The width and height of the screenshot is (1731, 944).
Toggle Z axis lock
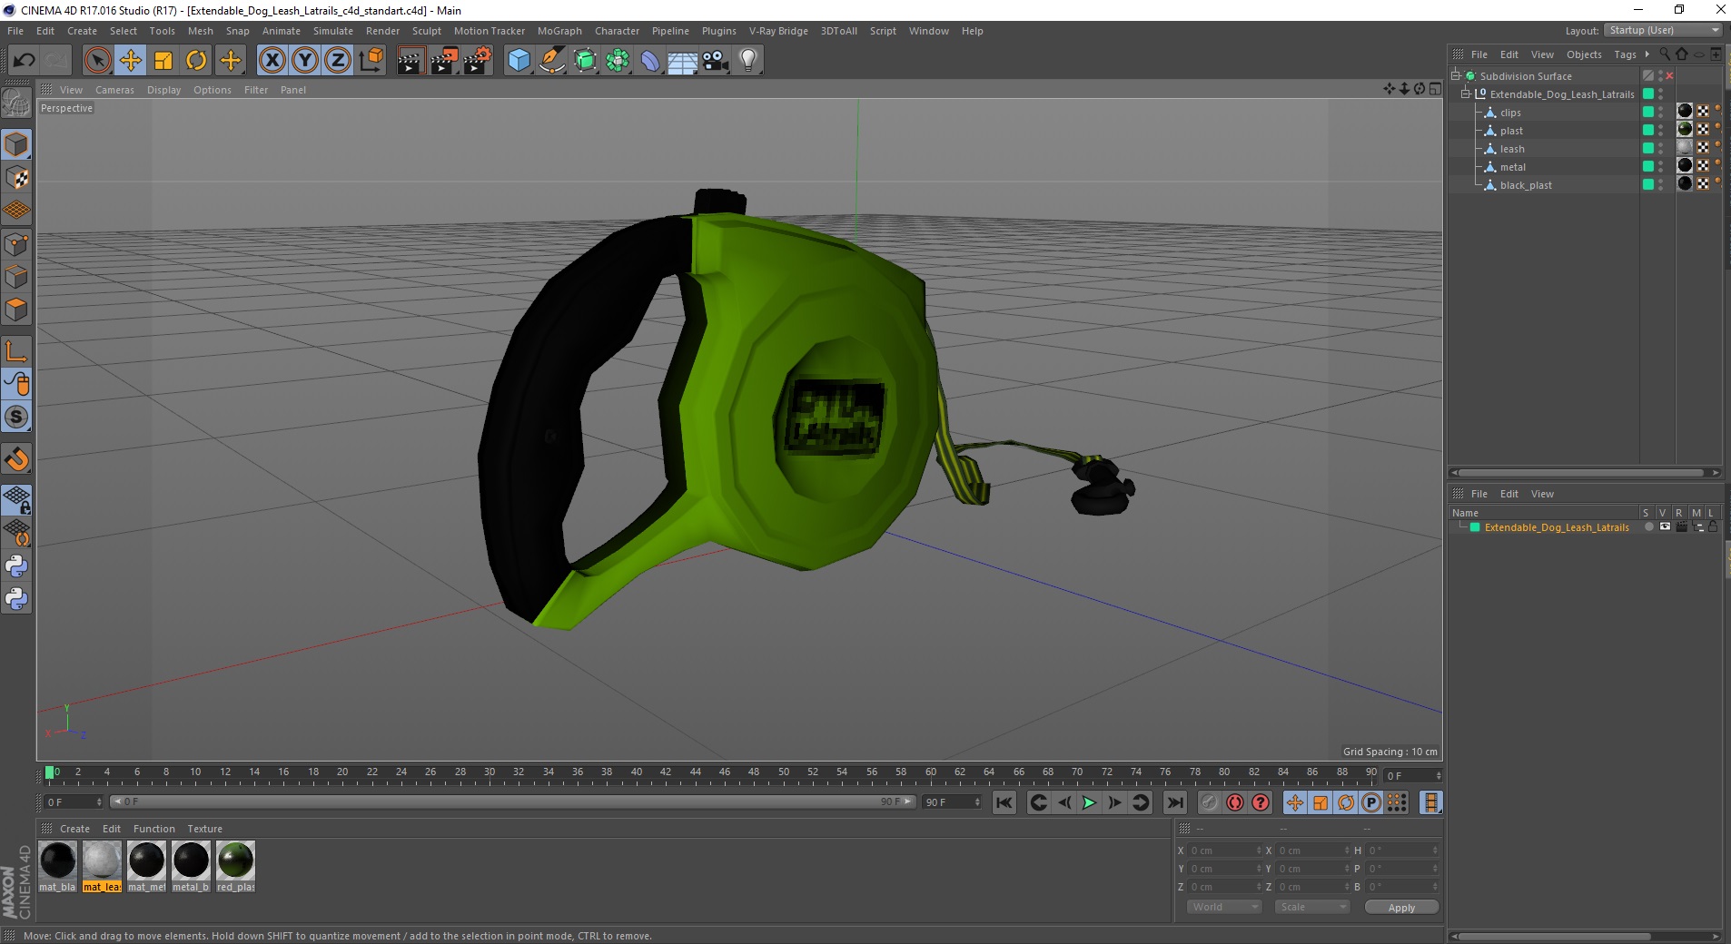pos(338,61)
